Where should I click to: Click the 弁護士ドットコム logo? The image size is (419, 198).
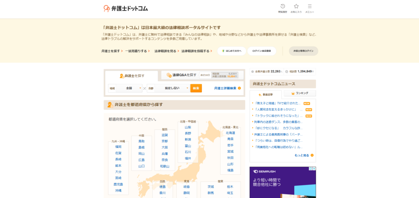point(126,8)
